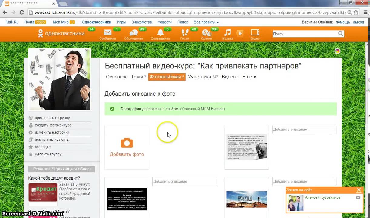
Task: Open Поиск top bar link
Action: coord(183,22)
